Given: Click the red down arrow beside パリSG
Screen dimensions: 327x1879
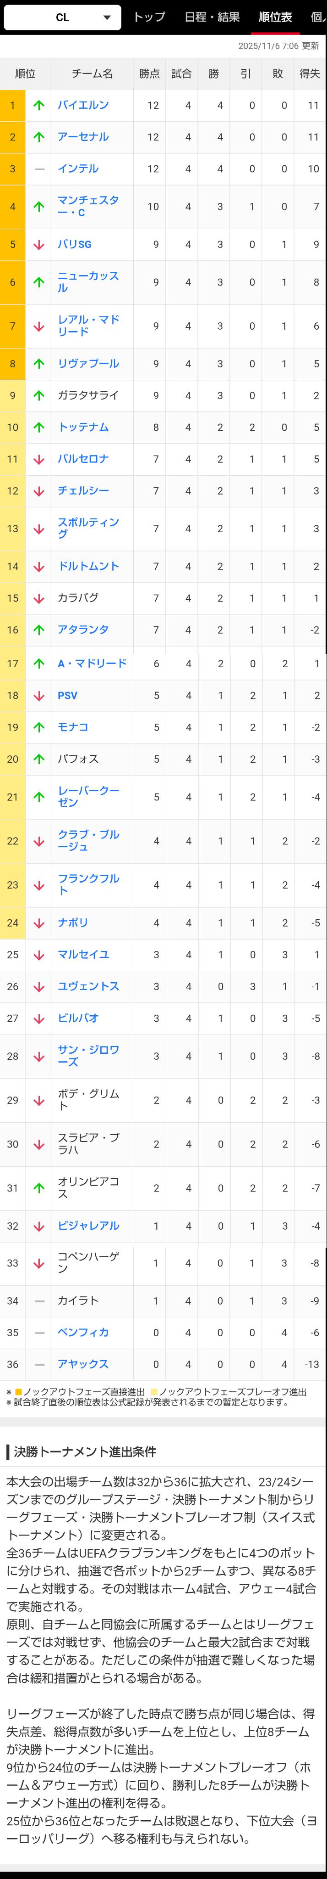Looking at the screenshot, I should pyautogui.click(x=39, y=244).
